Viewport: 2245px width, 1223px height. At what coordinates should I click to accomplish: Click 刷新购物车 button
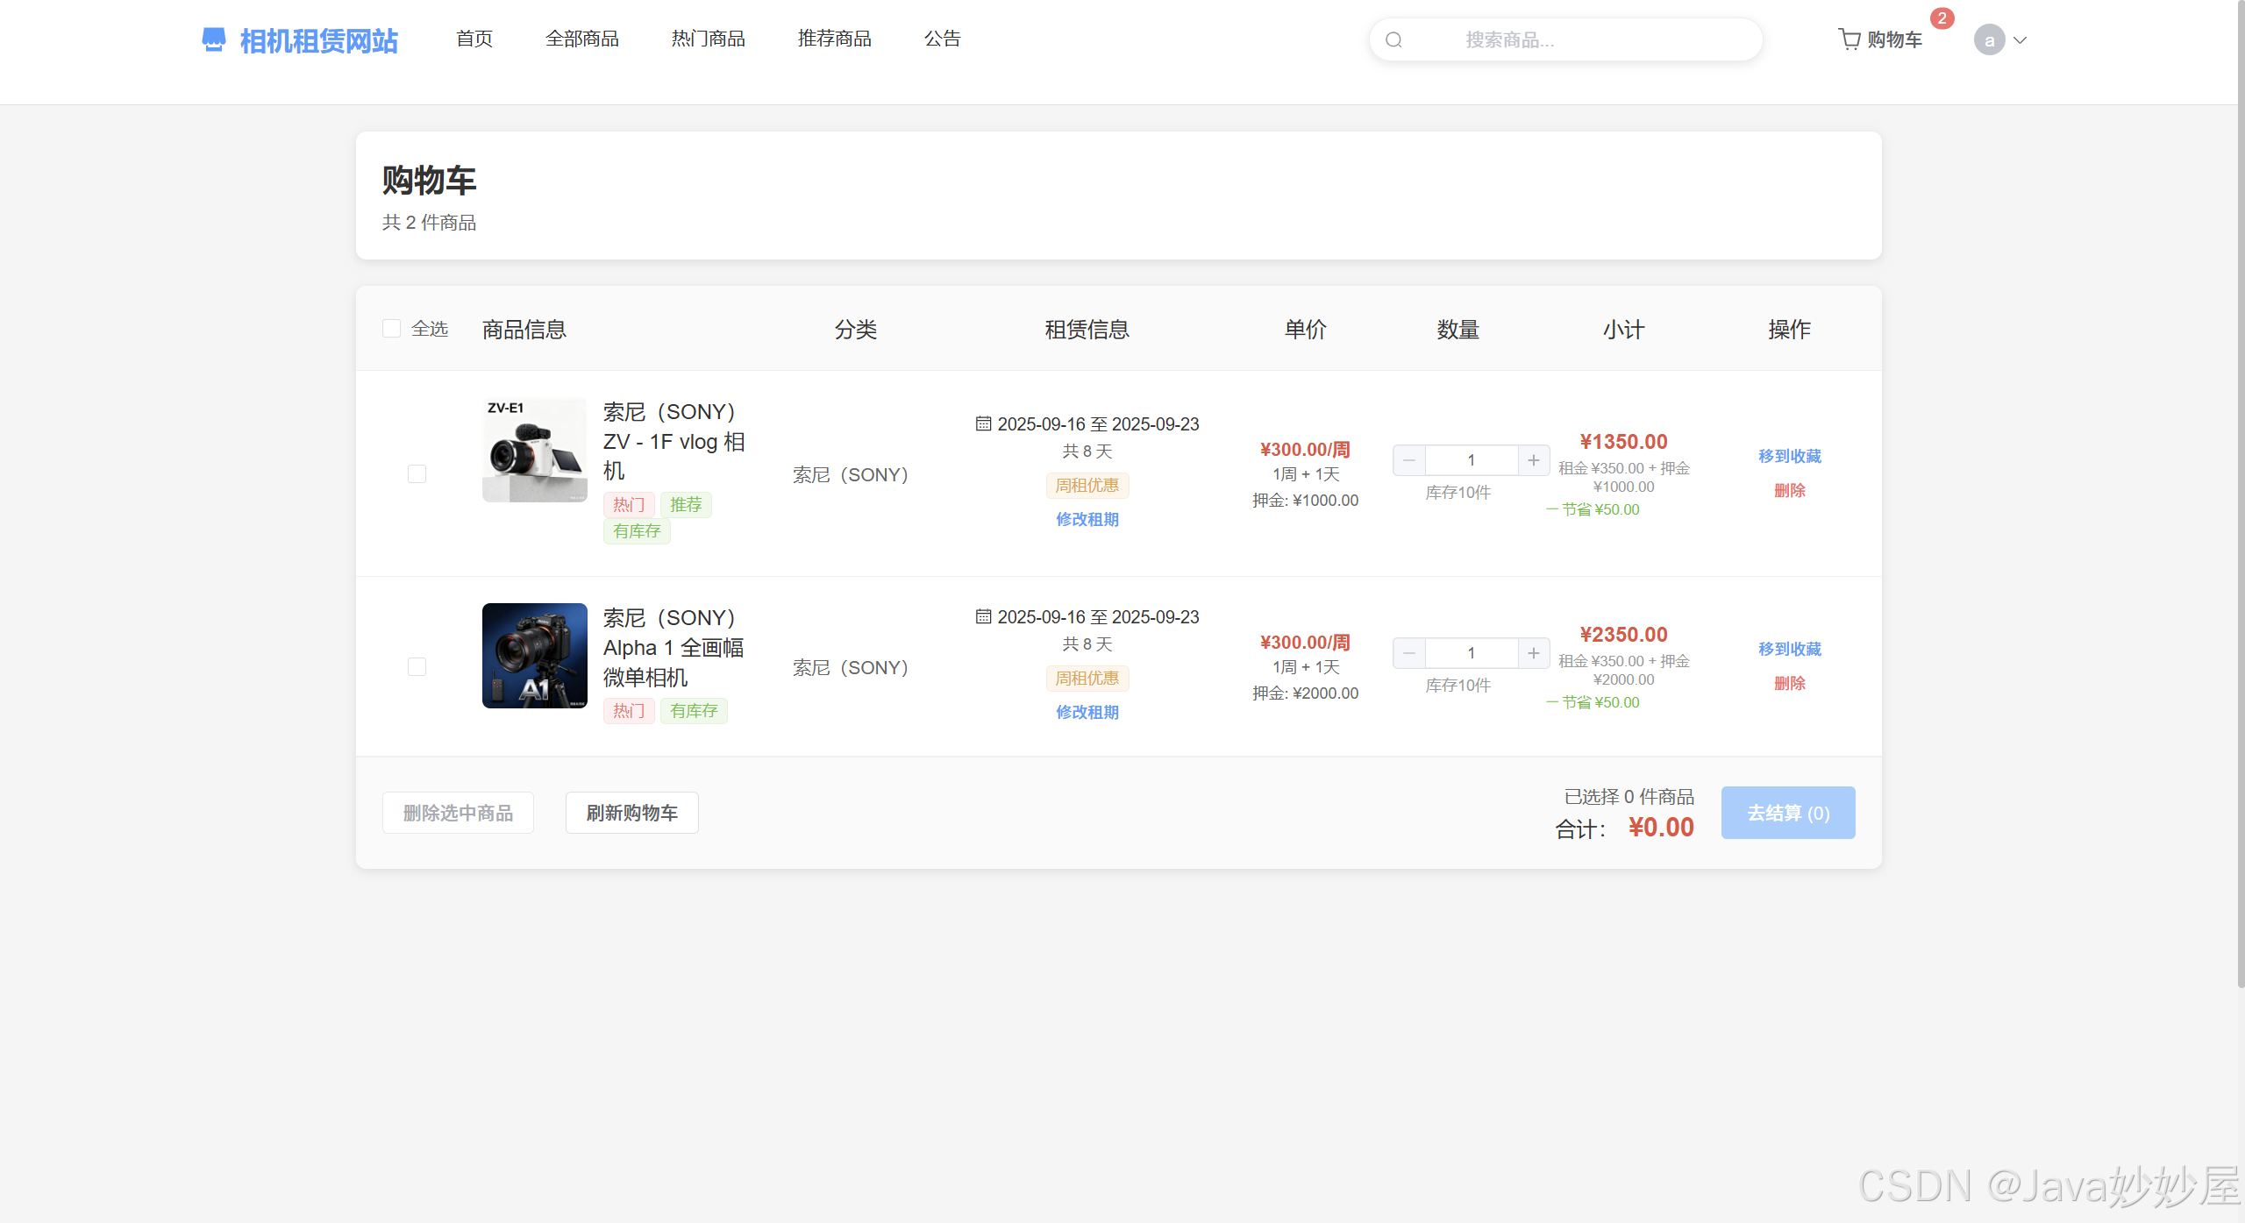coord(632,813)
